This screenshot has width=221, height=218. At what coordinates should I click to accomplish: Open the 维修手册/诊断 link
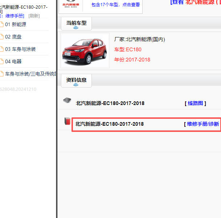click(202, 124)
